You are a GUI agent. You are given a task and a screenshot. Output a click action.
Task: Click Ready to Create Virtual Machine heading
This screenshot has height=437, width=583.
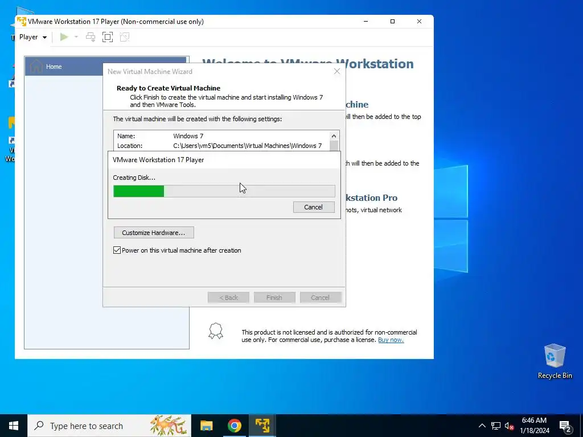pos(169,88)
